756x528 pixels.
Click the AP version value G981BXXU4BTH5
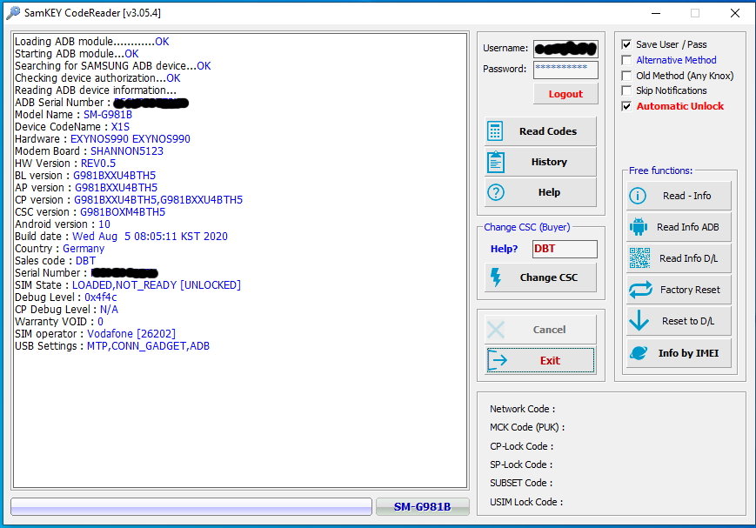point(117,188)
